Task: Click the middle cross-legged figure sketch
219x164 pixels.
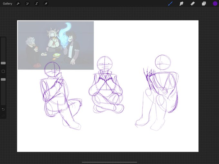Action: point(106,85)
